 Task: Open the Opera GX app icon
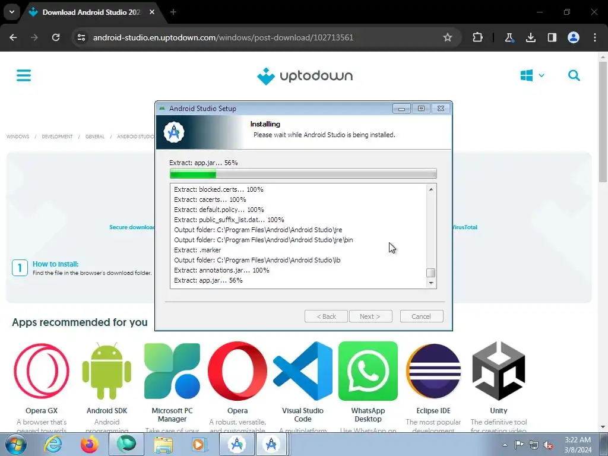pyautogui.click(x=42, y=371)
